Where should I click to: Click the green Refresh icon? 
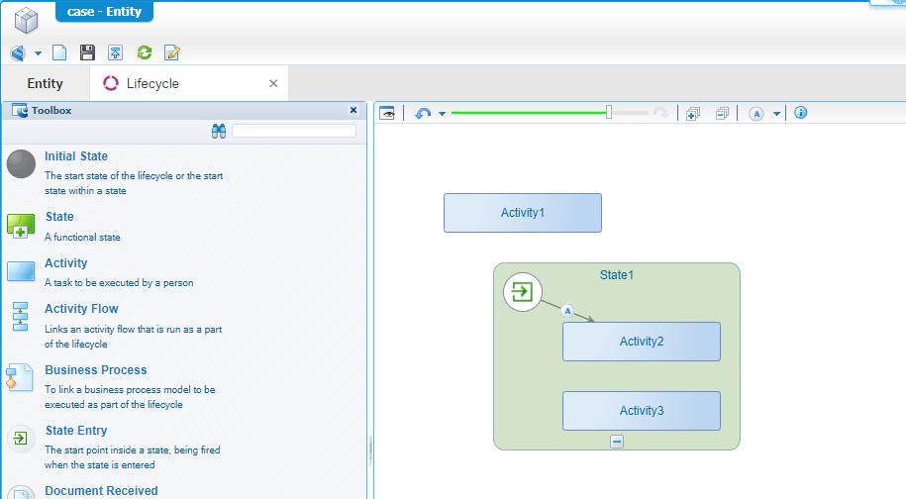[144, 52]
